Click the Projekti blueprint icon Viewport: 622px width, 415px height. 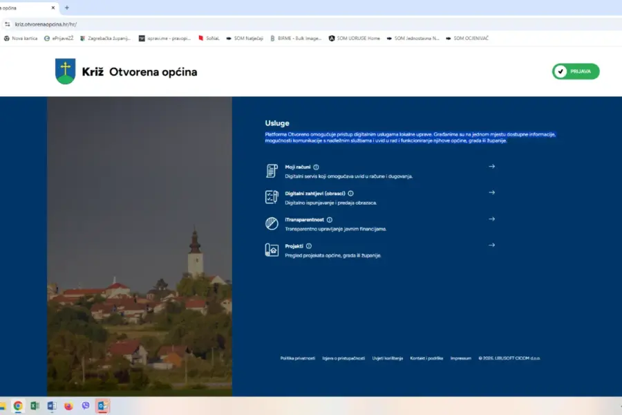(x=272, y=250)
